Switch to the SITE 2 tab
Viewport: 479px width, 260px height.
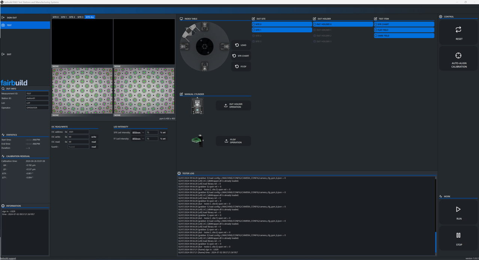(72, 17)
